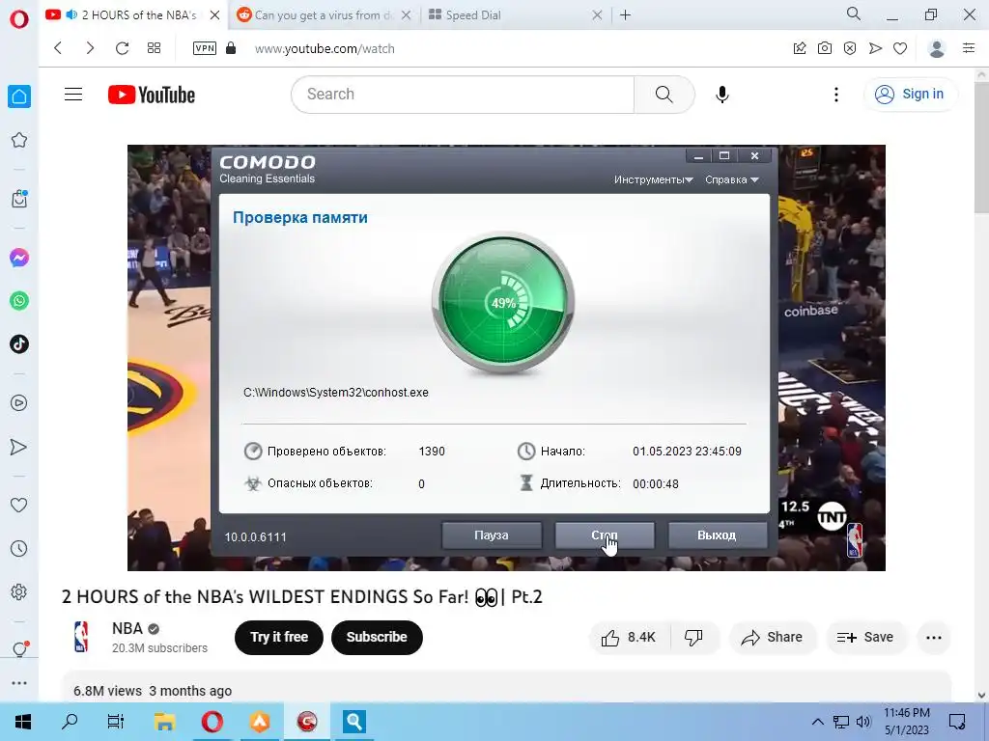
Task: Open sidebar Settings gear
Action: click(x=19, y=592)
